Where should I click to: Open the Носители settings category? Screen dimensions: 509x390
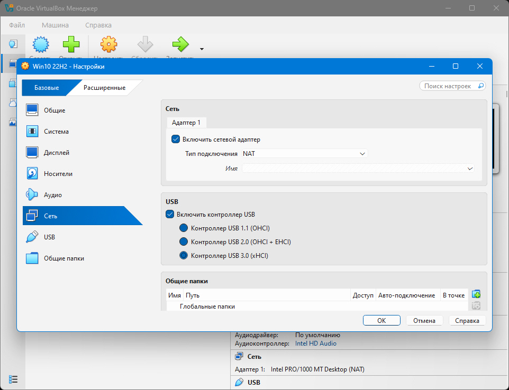[x=83, y=173]
